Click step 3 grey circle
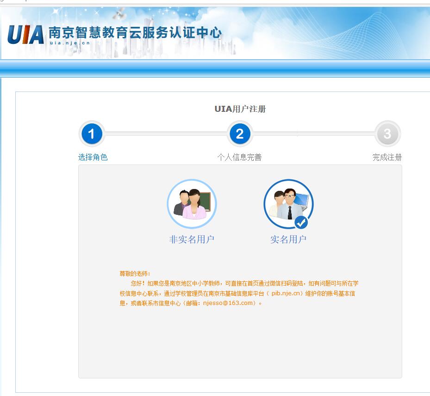The height and width of the screenshot is (396, 430). coord(387,134)
